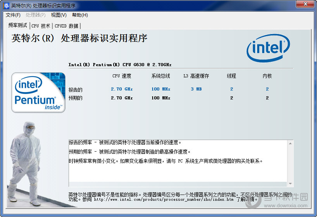The image size is (317, 217).
Task: Click the 英特尔(R) 处理器标识实用程序 heading
Action: pos(79,38)
